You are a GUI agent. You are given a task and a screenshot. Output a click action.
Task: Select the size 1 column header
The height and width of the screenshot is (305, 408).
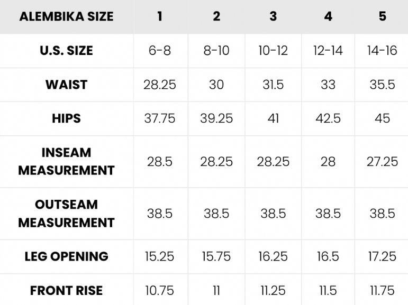point(160,16)
